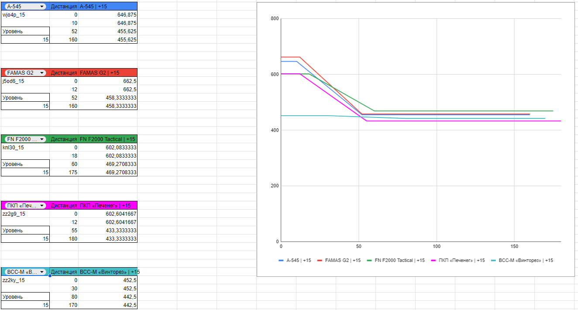Select the first 458,3333333 value cell

108,98
